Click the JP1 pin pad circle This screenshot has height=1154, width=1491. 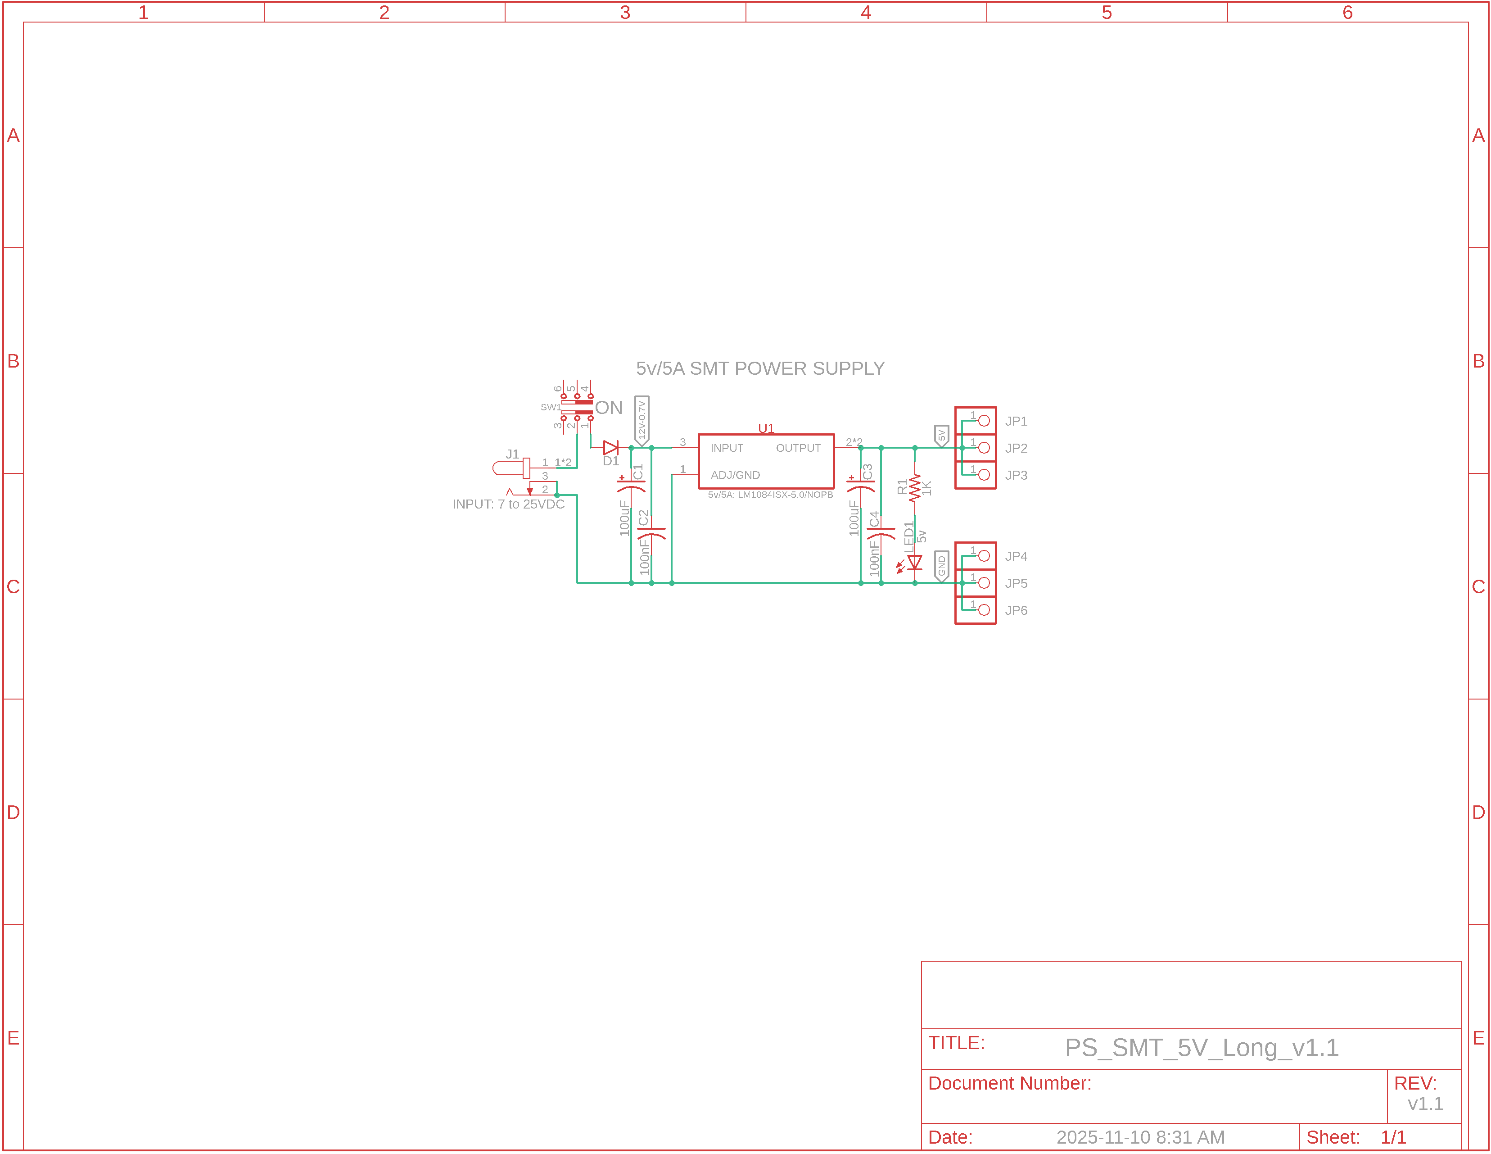[984, 421]
